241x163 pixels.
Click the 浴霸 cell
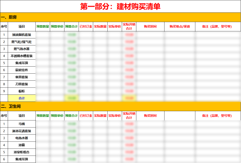[22, 145]
